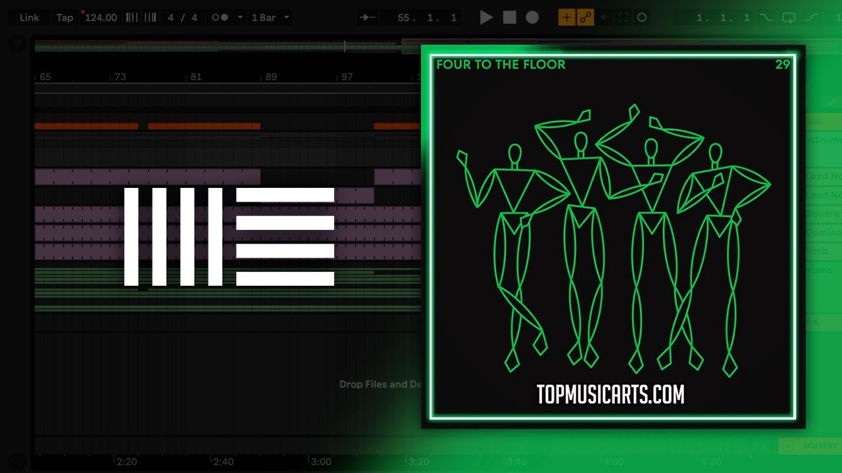Click the Tap tempo button

tap(64, 18)
